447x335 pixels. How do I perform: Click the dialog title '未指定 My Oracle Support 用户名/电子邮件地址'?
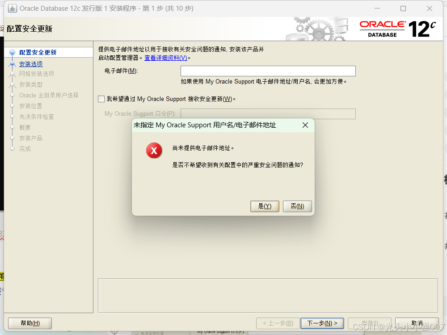[x=205, y=125]
